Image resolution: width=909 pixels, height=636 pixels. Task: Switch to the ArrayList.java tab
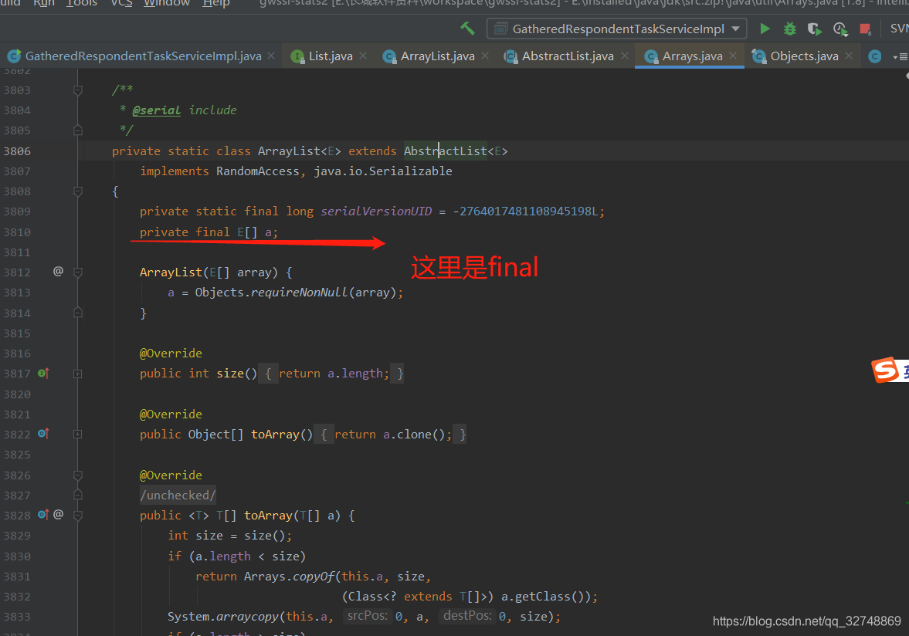(x=437, y=56)
